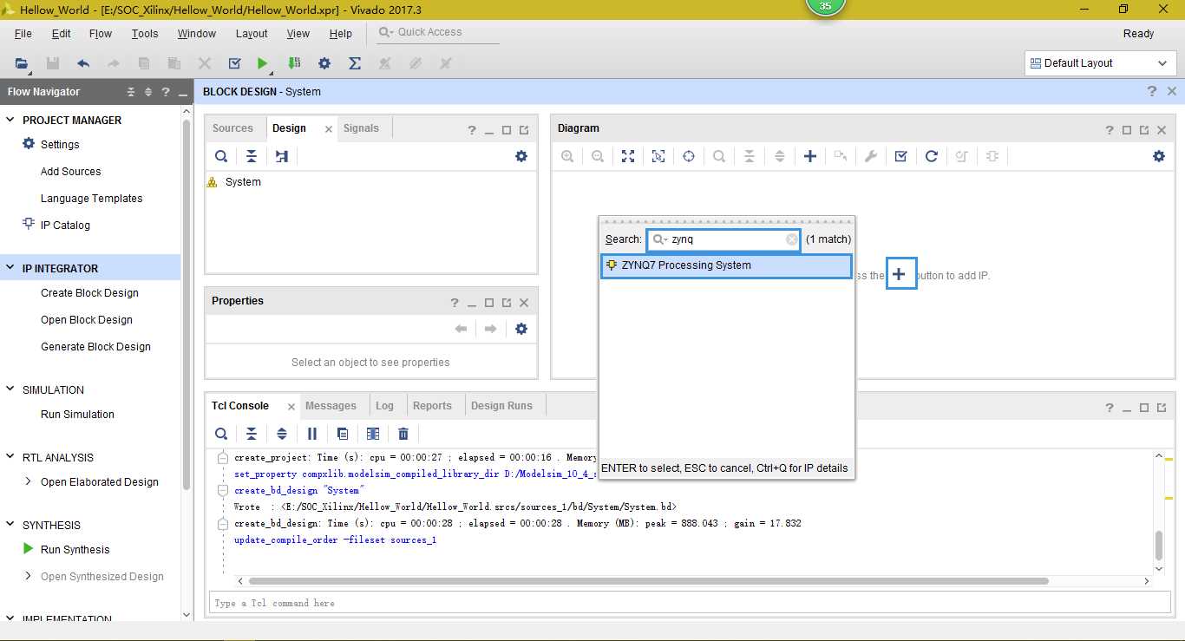Close the Design tab
Image resolution: width=1185 pixels, height=641 pixels.
point(328,129)
